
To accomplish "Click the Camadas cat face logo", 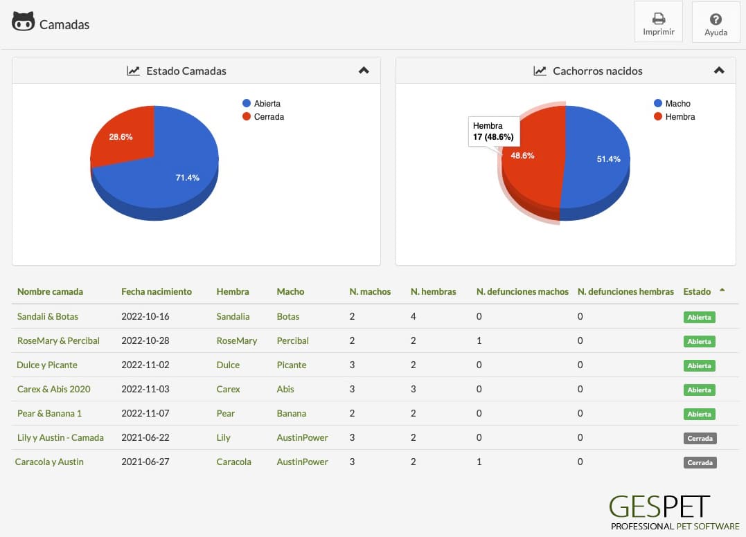I will 24,22.
